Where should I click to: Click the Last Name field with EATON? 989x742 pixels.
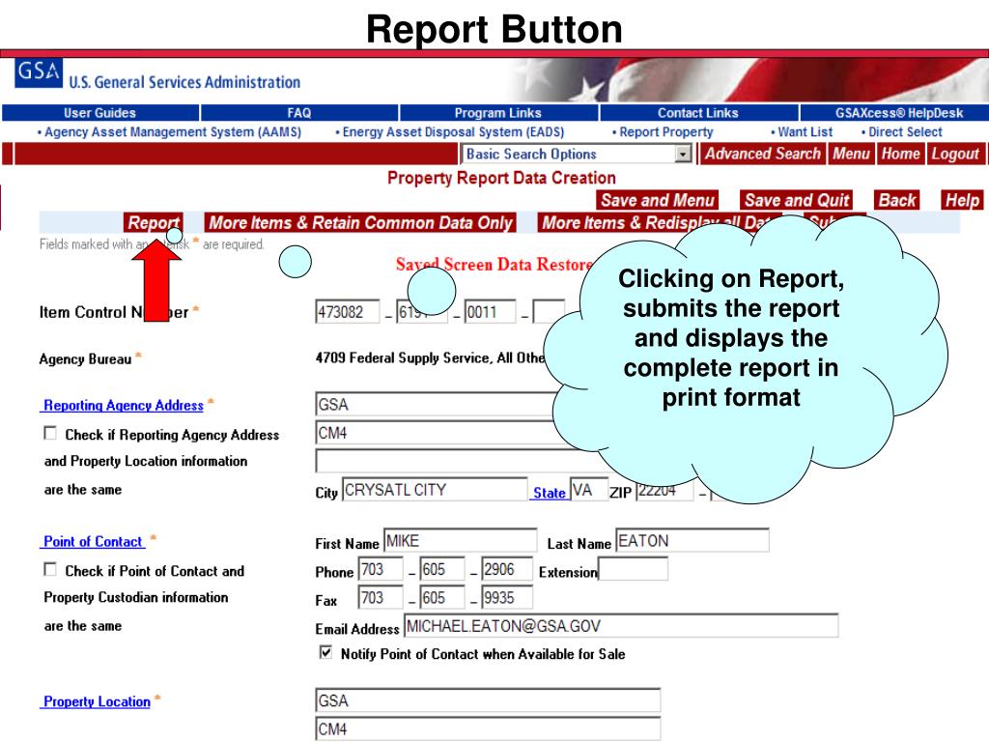pyautogui.click(x=692, y=541)
